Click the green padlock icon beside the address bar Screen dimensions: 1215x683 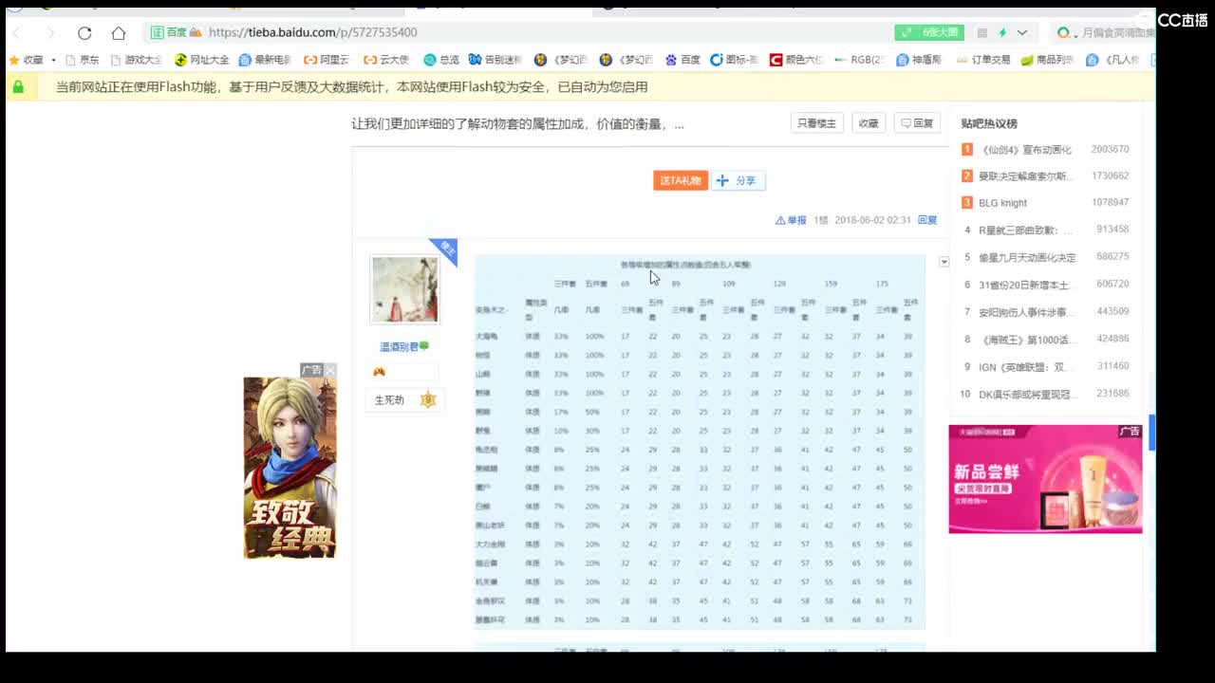(19, 85)
